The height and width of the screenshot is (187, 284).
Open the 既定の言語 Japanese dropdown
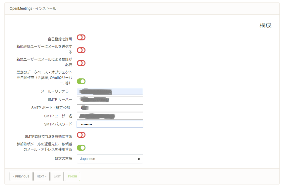click(110, 159)
